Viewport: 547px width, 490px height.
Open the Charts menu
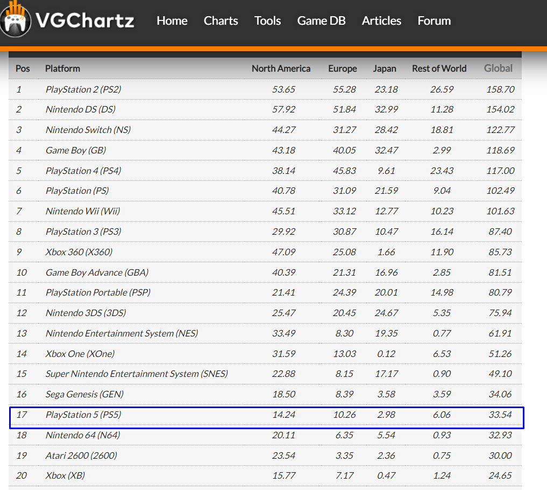pos(221,20)
